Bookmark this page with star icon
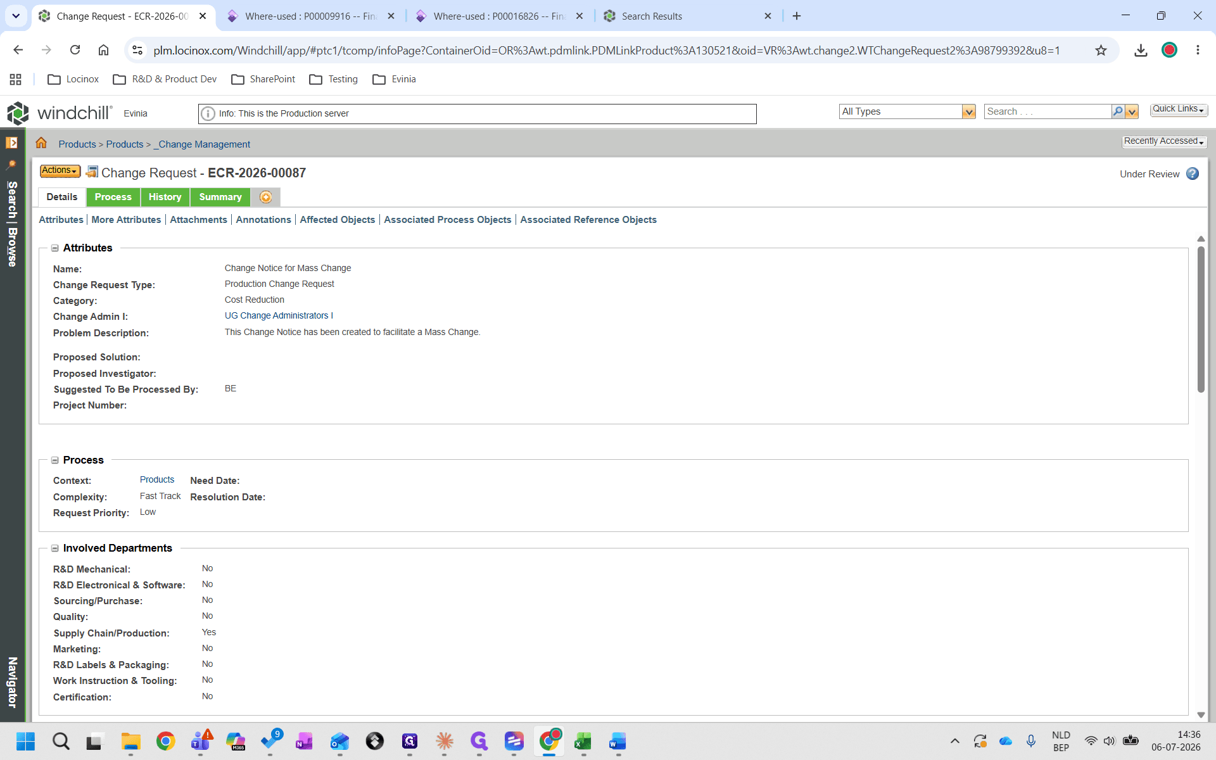 pos(1101,50)
